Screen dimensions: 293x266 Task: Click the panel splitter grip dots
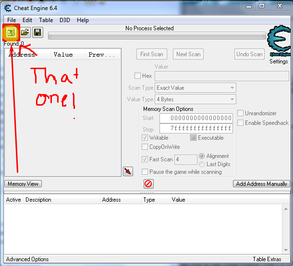[147, 192]
